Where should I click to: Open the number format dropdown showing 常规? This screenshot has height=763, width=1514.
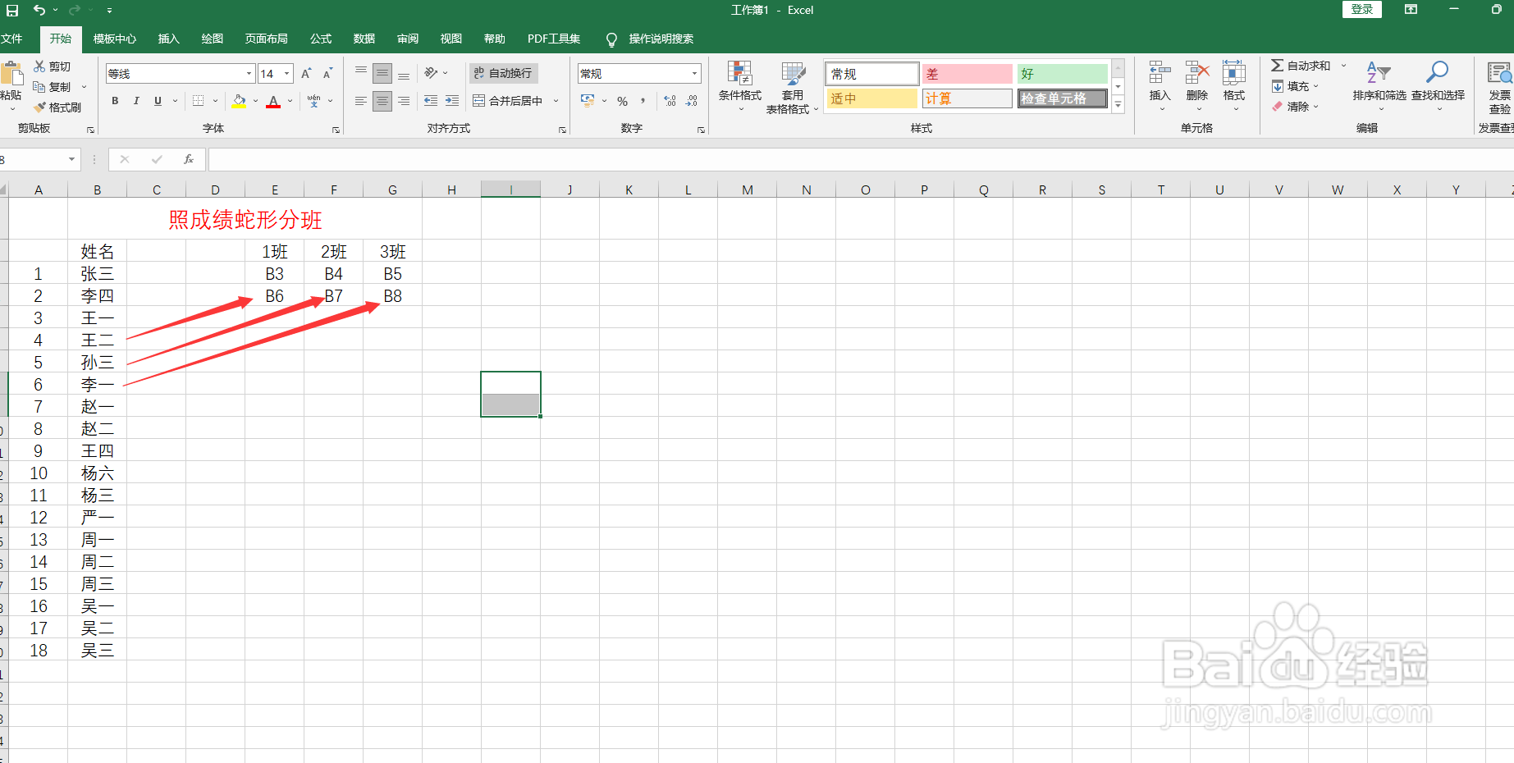click(695, 74)
